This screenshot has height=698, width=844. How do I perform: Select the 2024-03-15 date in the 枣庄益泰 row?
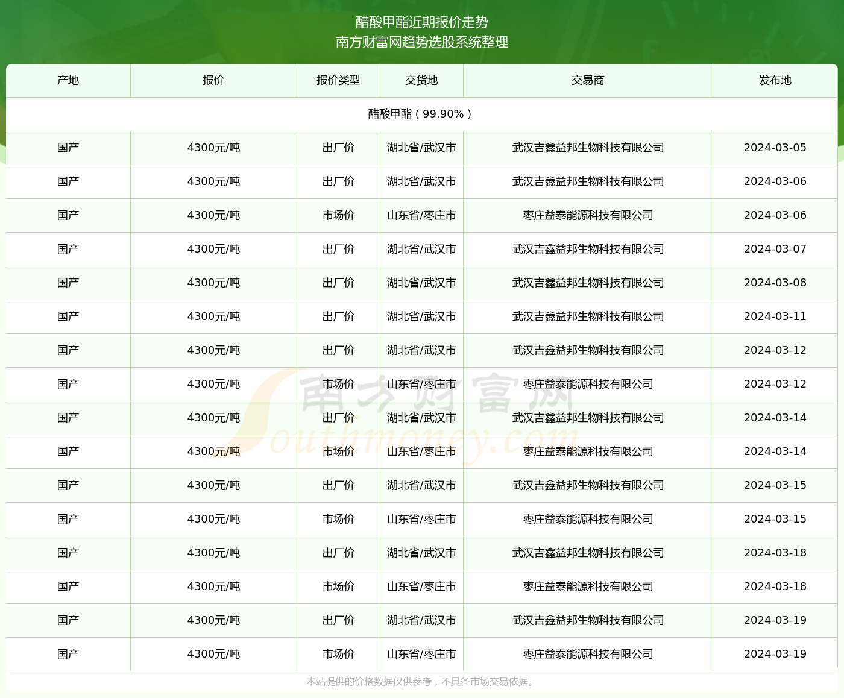[775, 519]
